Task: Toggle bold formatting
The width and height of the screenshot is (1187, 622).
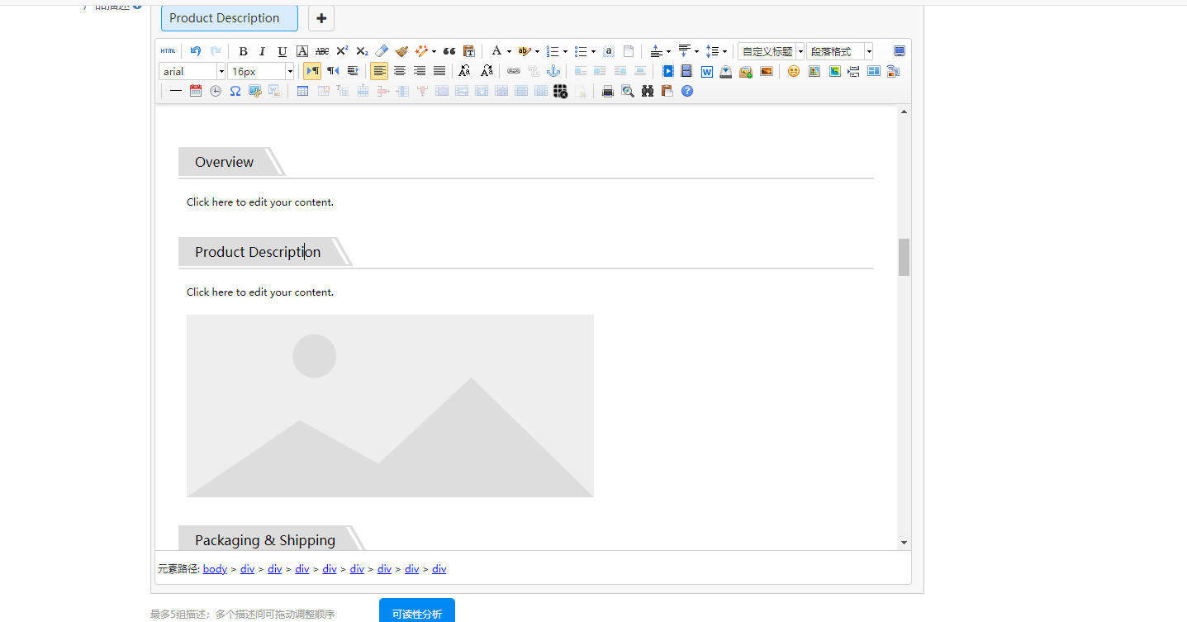Action: click(243, 51)
